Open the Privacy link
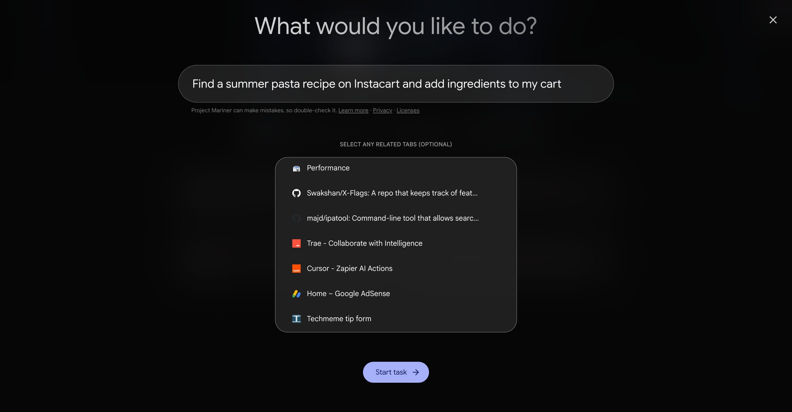Viewport: 792px width, 412px height. click(x=382, y=110)
